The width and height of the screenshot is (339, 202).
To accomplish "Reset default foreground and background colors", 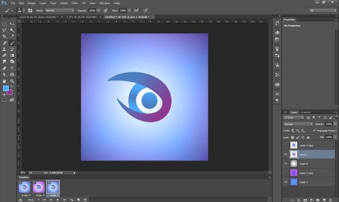I will tap(4, 94).
